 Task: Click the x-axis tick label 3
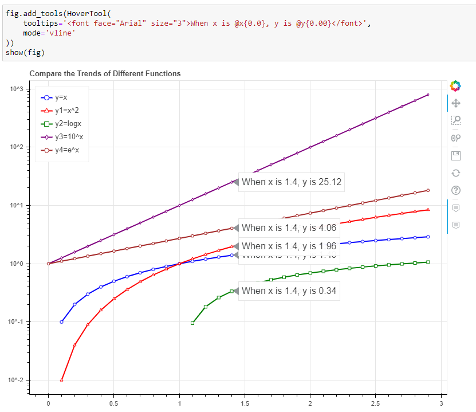[441, 403]
